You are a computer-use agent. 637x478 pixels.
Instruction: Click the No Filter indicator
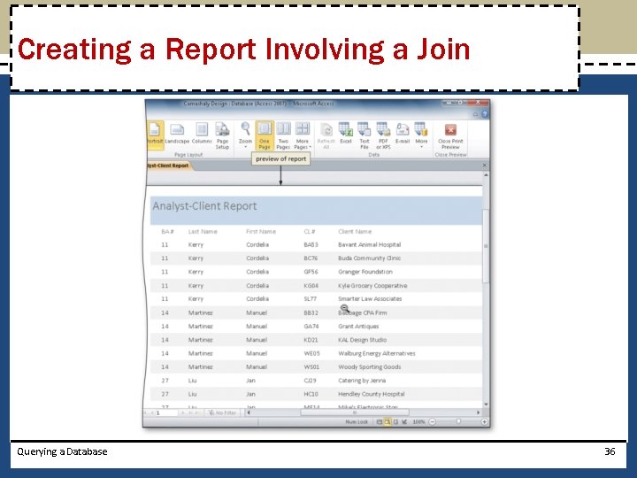222,412
